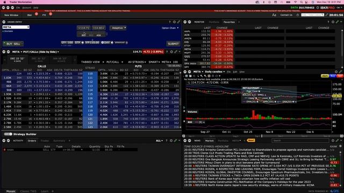Open Activity panel settings gear
This screenshot has width=344, height=193.
coord(171,140)
